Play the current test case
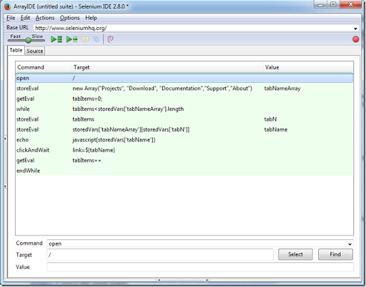Viewport: 366px width, 287px height. point(71,39)
